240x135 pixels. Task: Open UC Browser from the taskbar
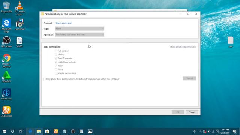coord(56,132)
